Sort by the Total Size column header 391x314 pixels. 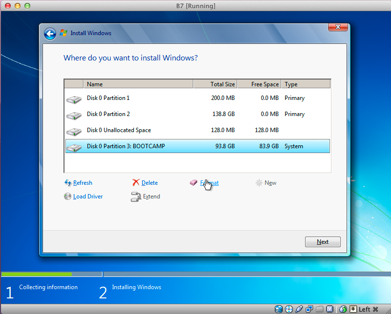215,84
